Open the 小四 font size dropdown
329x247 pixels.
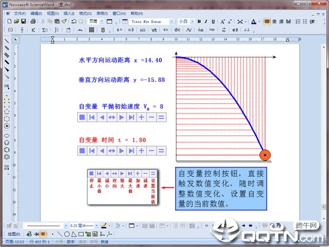point(192,22)
